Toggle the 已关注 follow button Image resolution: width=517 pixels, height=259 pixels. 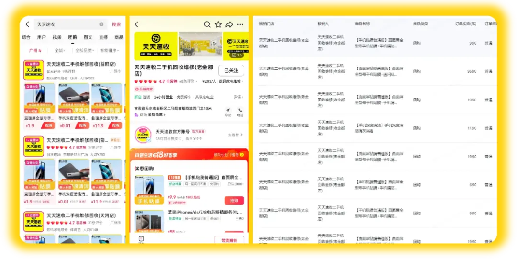click(231, 70)
